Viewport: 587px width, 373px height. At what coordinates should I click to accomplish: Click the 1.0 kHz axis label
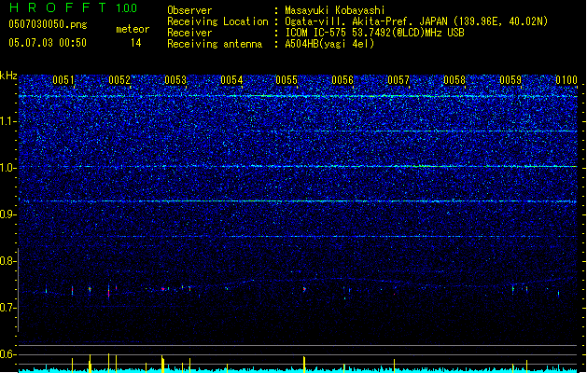[8, 168]
